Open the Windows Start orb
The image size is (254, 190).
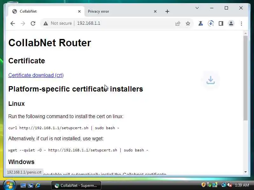pyautogui.click(x=10, y=185)
